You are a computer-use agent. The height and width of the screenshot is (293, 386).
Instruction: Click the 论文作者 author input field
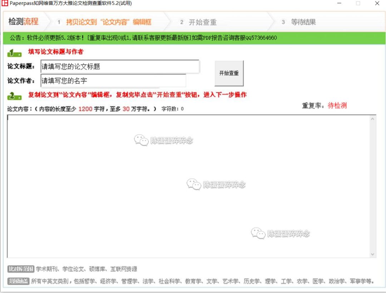113,81
